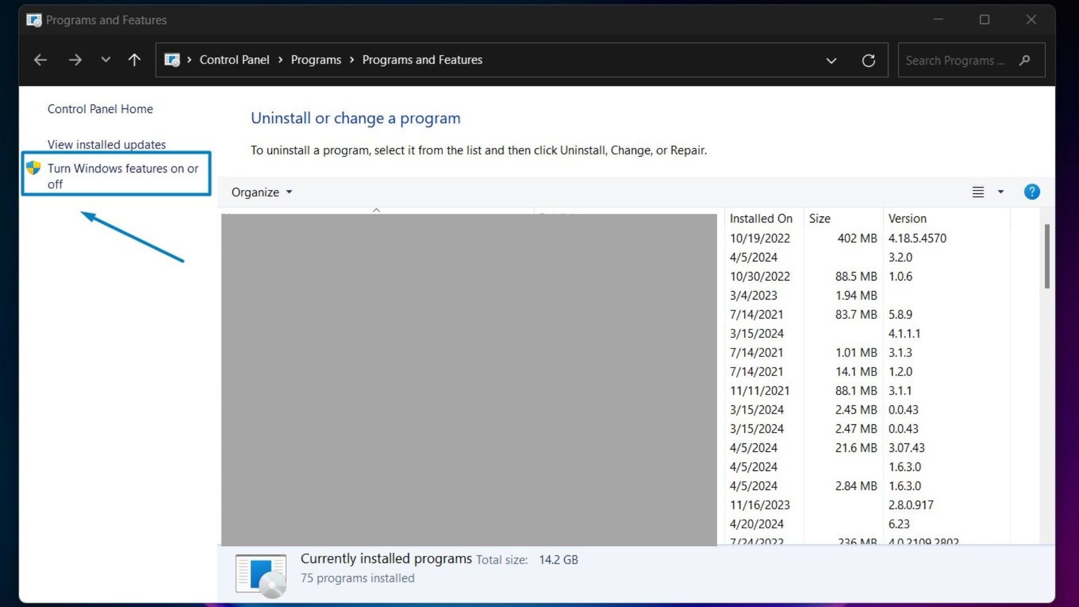The height and width of the screenshot is (607, 1079).
Task: Expand the view options dropdown arrow
Action: [1000, 192]
